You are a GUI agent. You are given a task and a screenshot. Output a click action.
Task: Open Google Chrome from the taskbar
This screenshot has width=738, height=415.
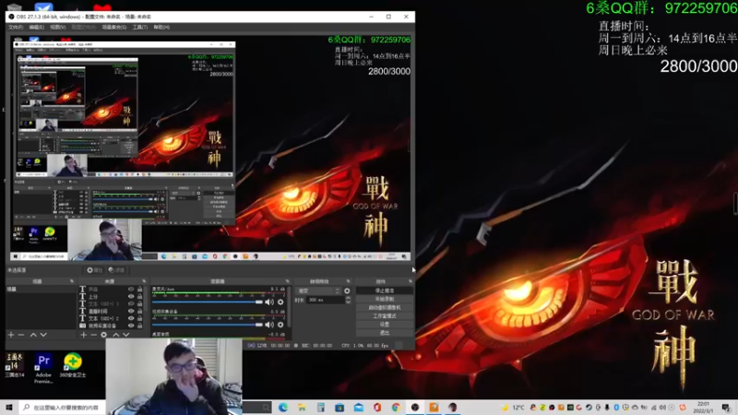pos(396,408)
